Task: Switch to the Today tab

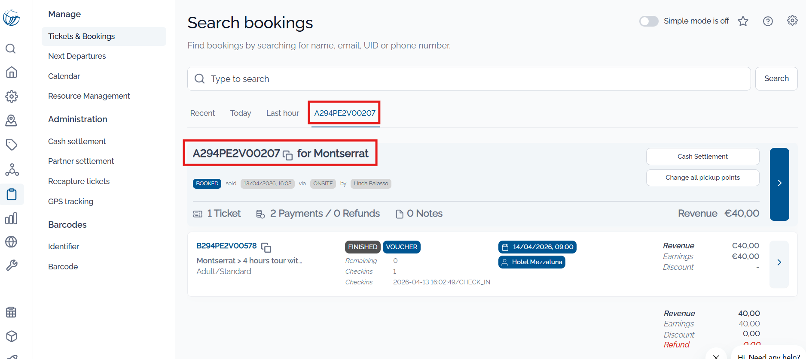Action: click(x=241, y=113)
